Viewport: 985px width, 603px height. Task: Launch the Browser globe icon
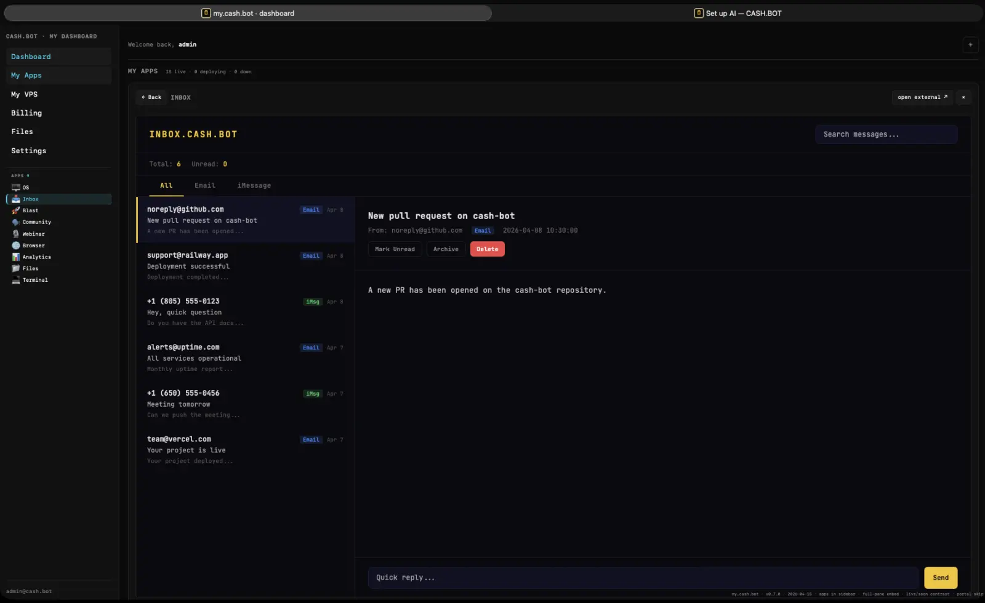[16, 246]
